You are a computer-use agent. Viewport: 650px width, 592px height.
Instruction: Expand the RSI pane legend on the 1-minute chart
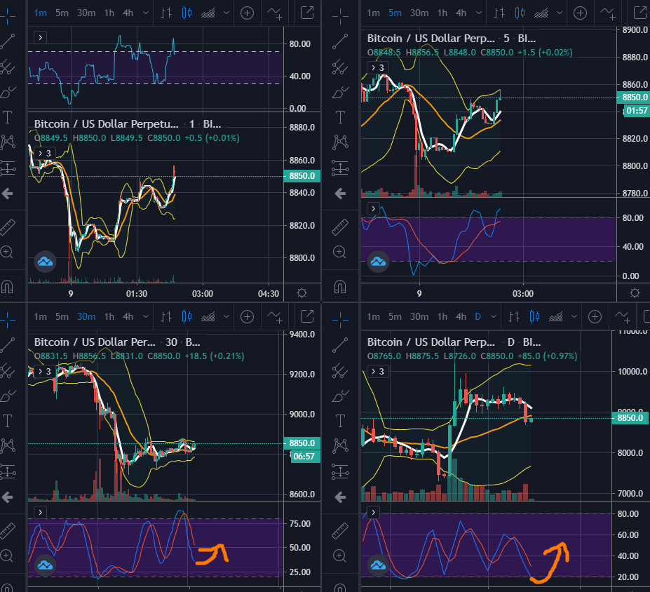(40, 38)
